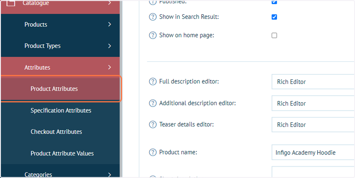Screen dimensions: 355x178
Task: Click help icon beside Teaser details editor
Action: pyautogui.click(x=152, y=125)
